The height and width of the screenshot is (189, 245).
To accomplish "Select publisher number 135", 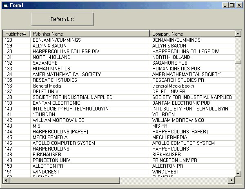I will [8, 80].
